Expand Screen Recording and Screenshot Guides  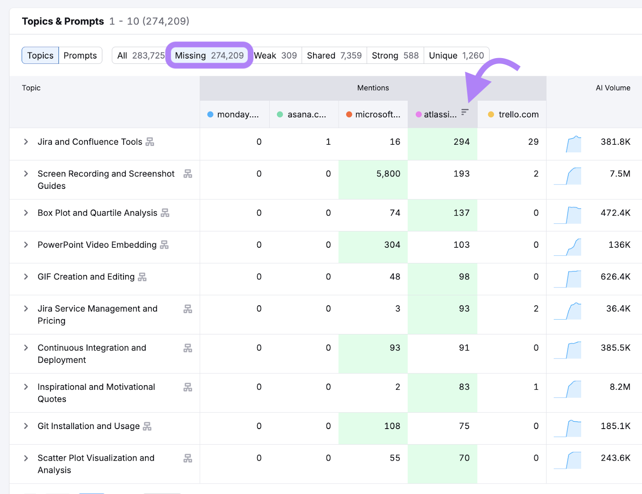tap(26, 174)
